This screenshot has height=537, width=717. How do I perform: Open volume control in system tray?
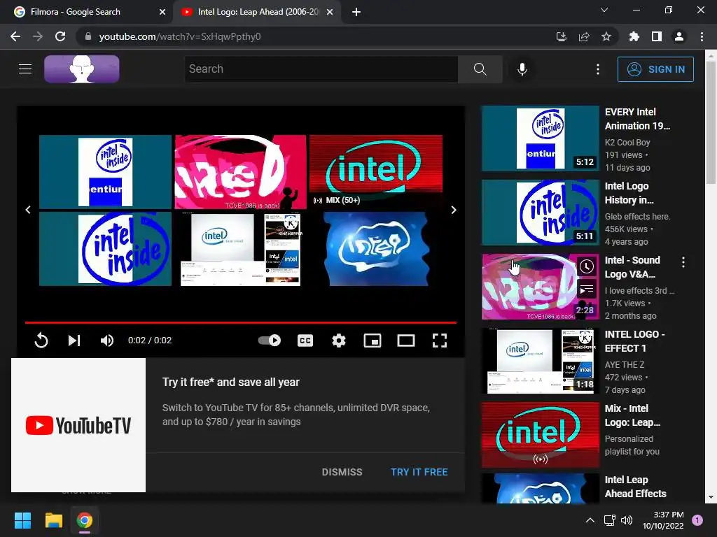click(627, 520)
